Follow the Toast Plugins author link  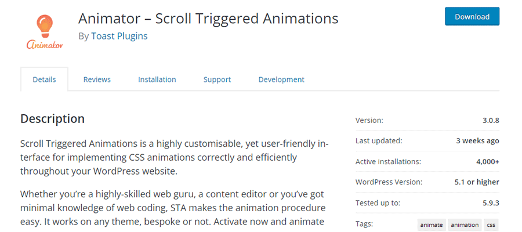tap(119, 36)
